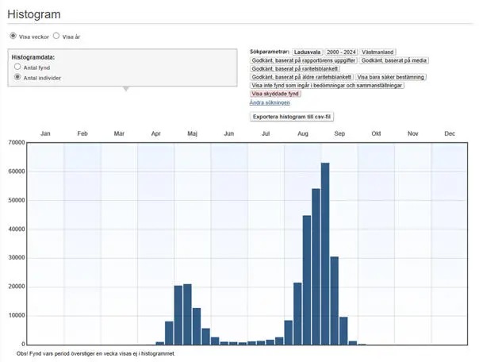The height and width of the screenshot is (362, 479).
Task: Click the September bar reaching about 30000
Action: click(335, 301)
